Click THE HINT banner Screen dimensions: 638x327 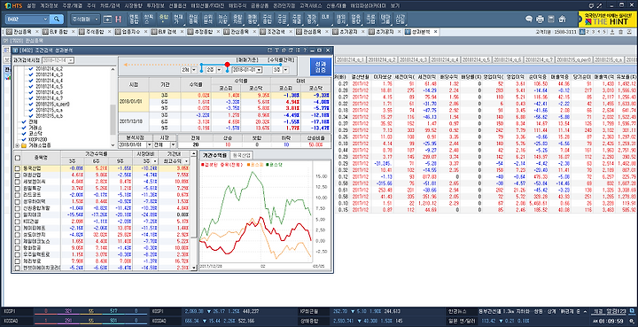pos(608,19)
